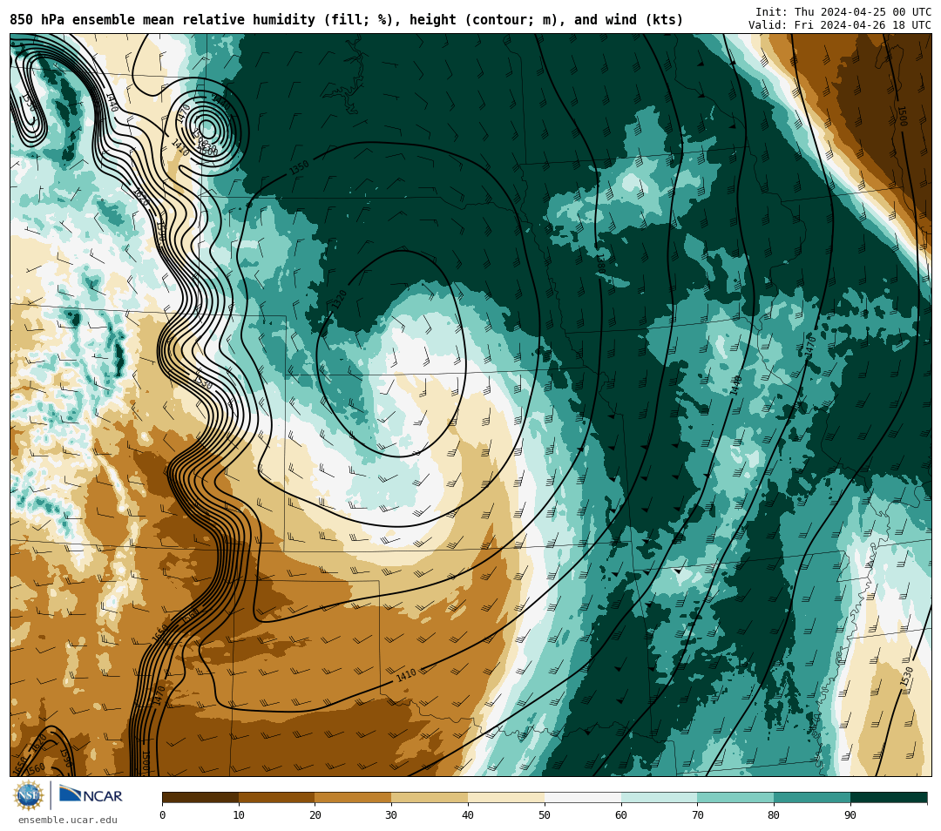Screen dimensions: 941x831
Task: Click the '30' colorbar tick label
Action: point(391,814)
